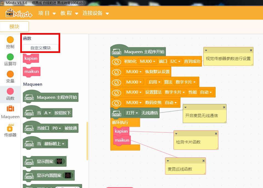Close the 视觉传感器参数进行设置 comment
The height and width of the screenshot is (188, 263).
coord(251,50)
